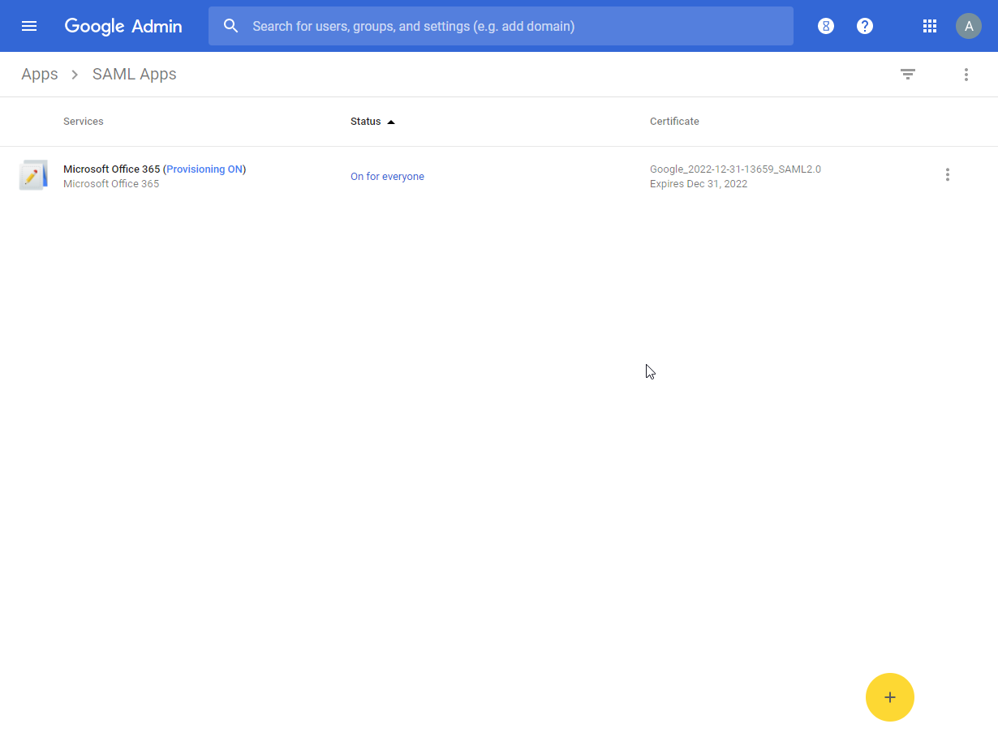Sort by Services column header

[x=84, y=122]
